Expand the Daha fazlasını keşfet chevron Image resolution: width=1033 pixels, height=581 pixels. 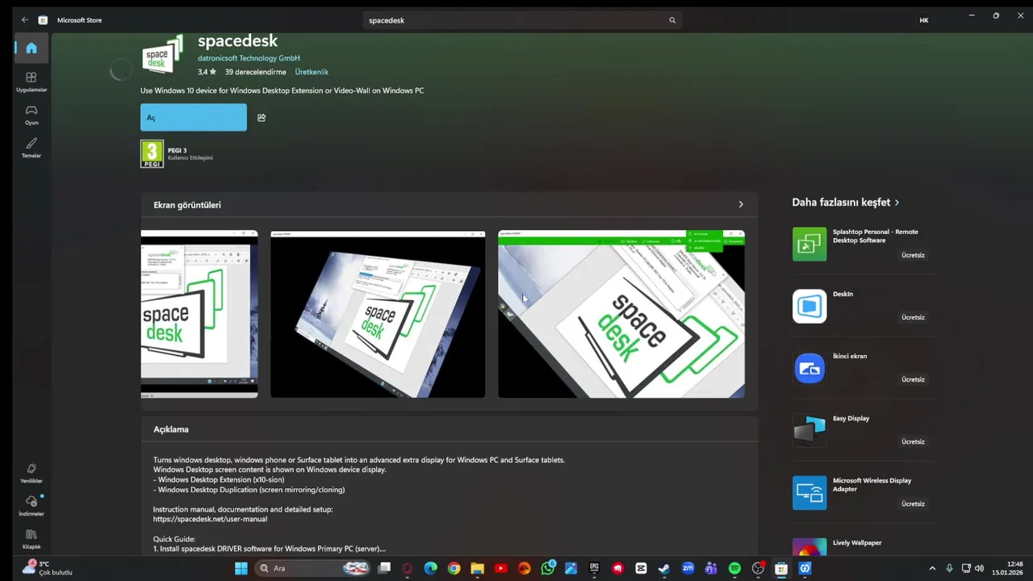[x=897, y=203]
